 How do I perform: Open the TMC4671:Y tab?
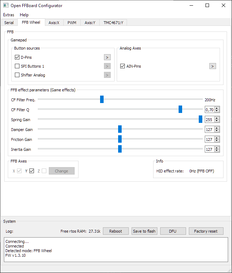(113, 23)
